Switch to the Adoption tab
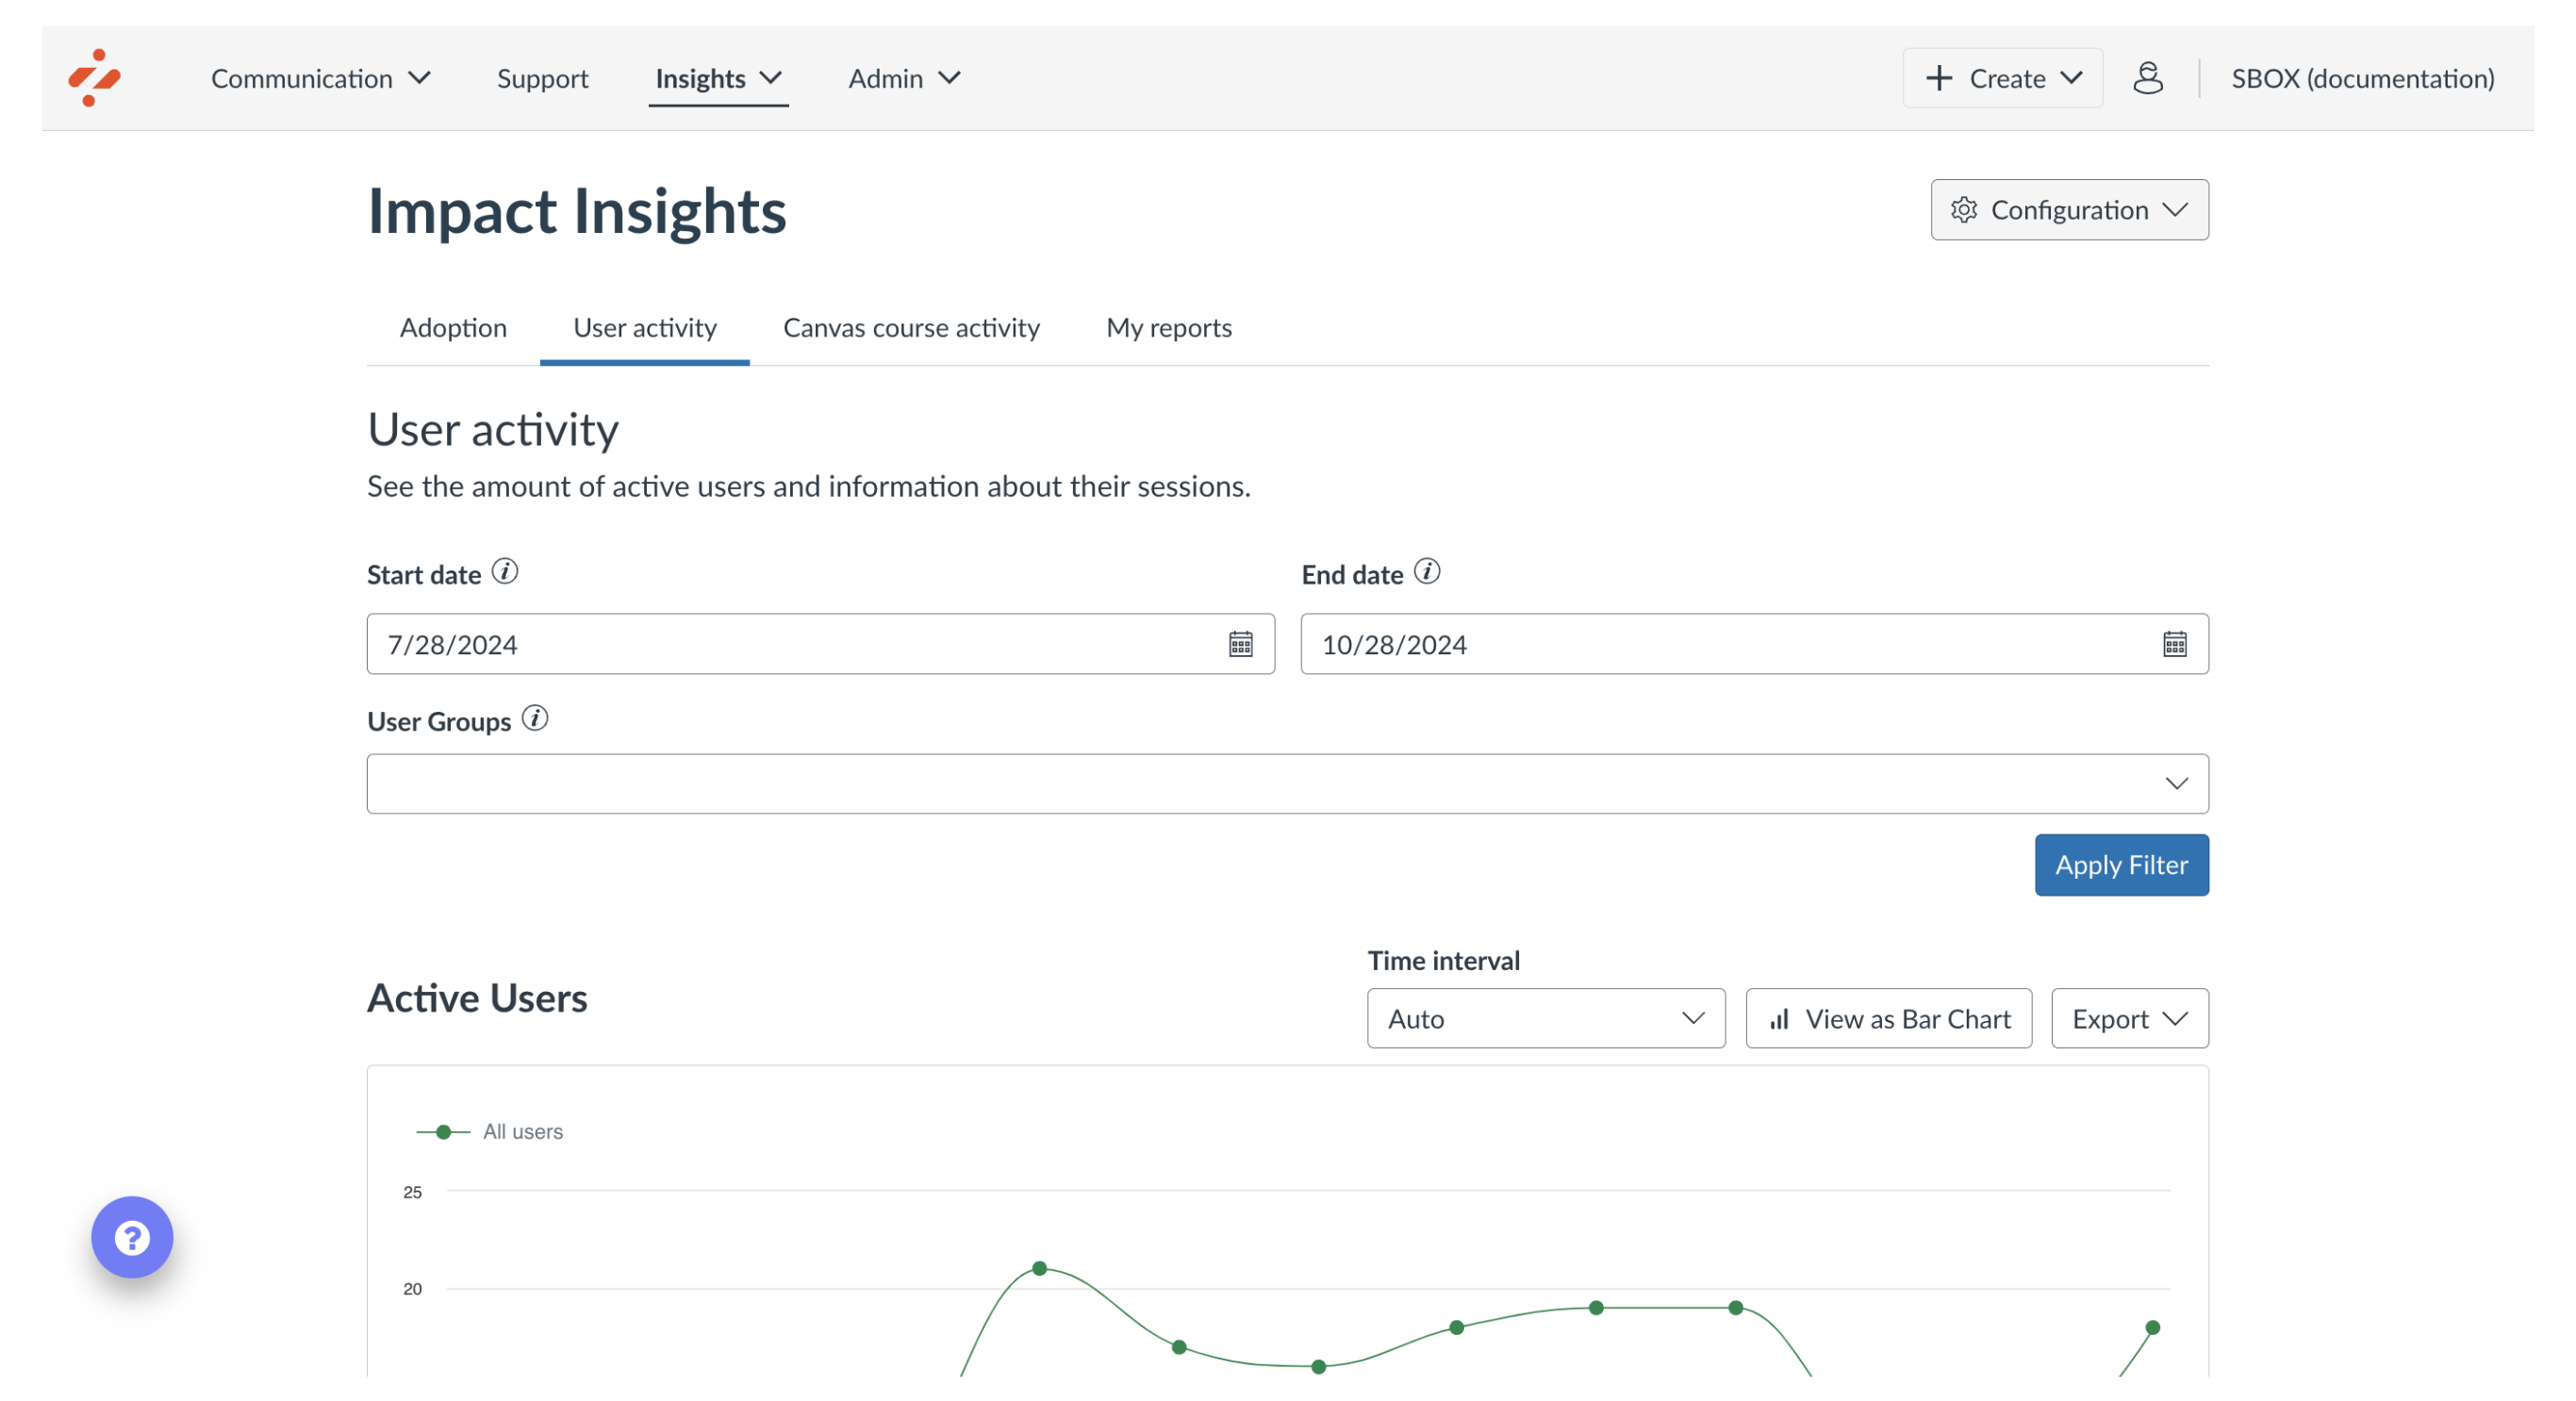This screenshot has height=1401, width=2576. point(451,328)
